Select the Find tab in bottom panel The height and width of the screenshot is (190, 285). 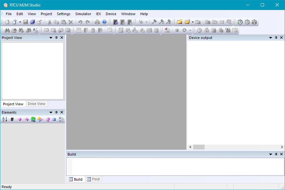(94, 179)
